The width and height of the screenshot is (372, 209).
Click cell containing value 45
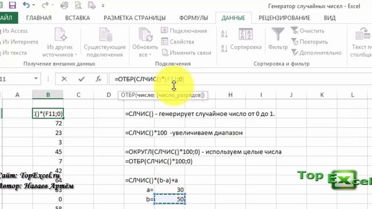[x=48, y=152]
